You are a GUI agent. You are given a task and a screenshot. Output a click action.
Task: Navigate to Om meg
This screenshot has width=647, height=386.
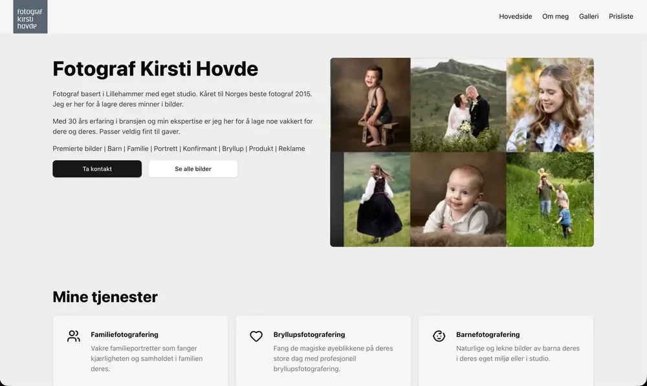tap(555, 16)
